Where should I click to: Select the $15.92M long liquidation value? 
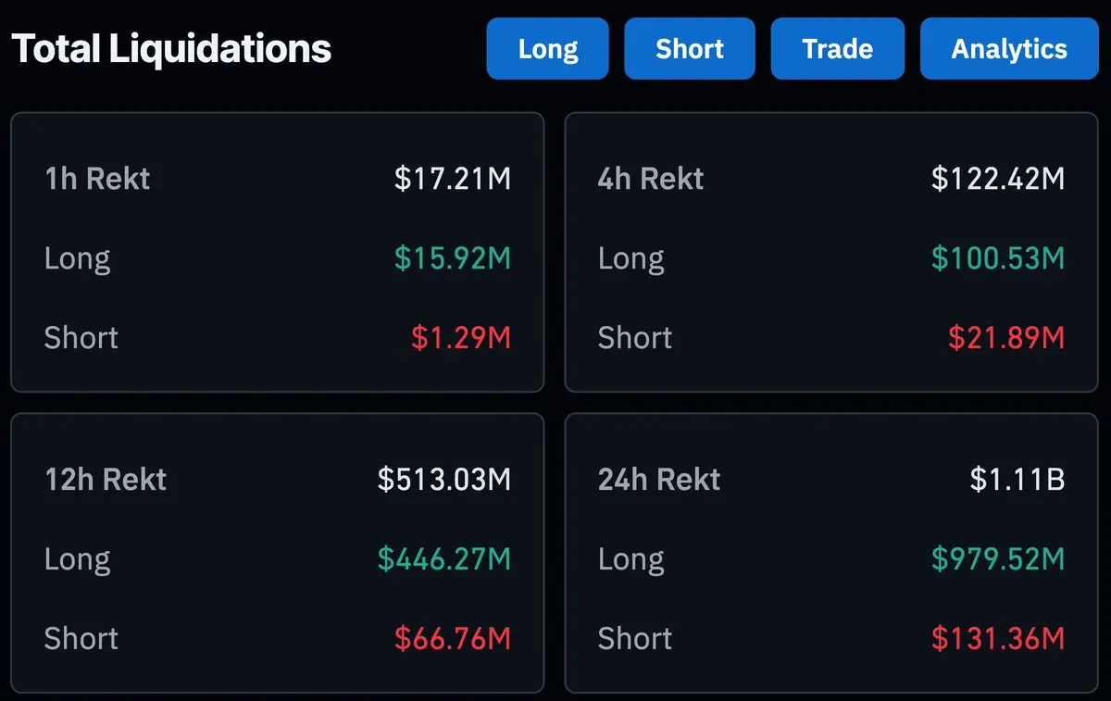point(453,257)
